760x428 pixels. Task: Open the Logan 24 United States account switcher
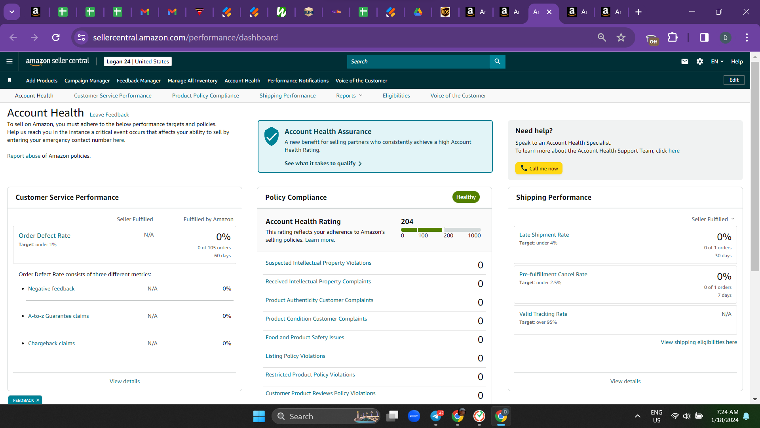(x=138, y=61)
